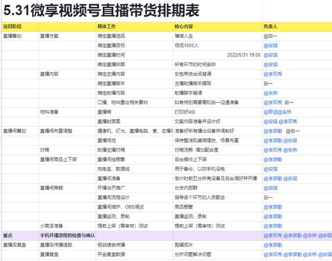Open the @安琪 mention in 场观1000人 row
This screenshot has height=261, width=332.
pyautogui.click(x=271, y=46)
